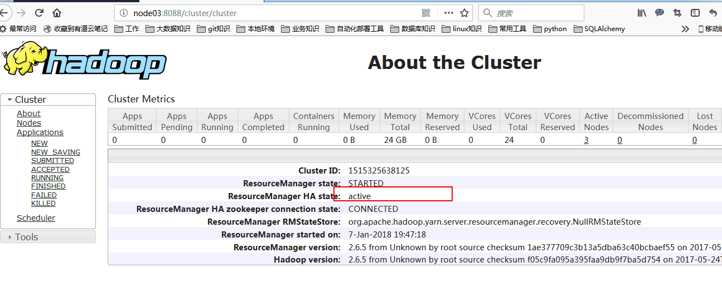Image resolution: width=722 pixels, height=297 pixels.
Task: Open the 最常访问 bookmark
Action: (18, 29)
